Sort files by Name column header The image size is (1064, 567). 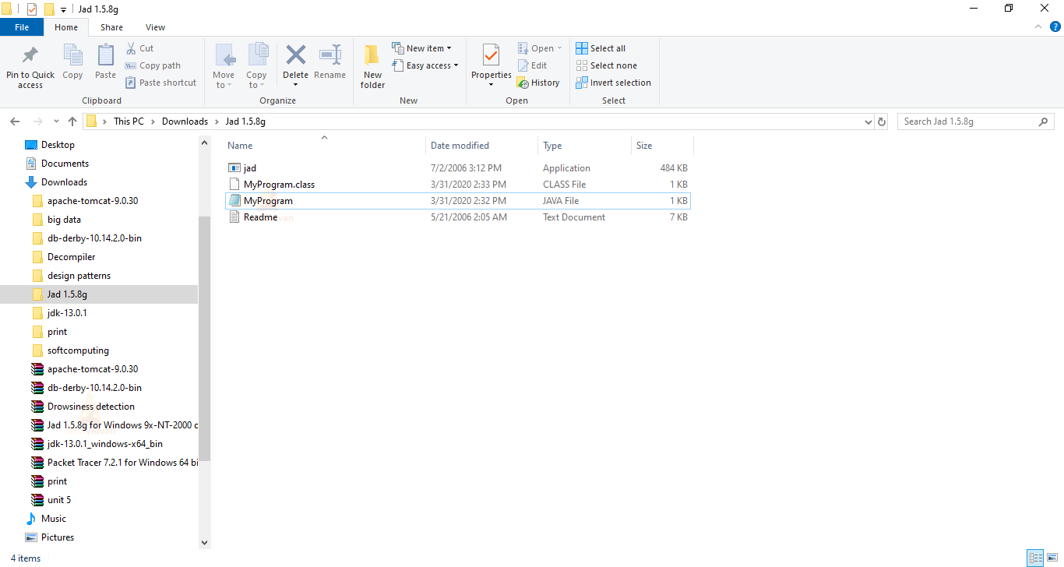click(326, 146)
